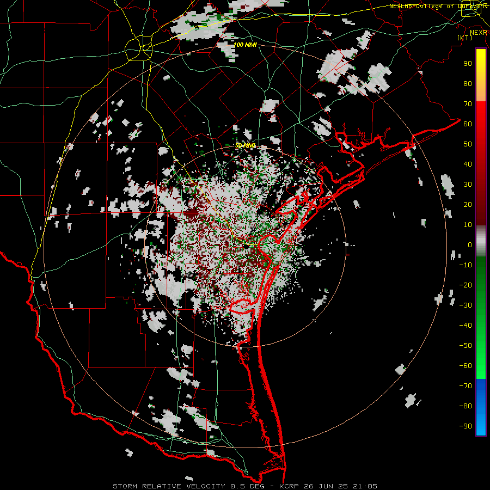Image resolution: width=490 pixels, height=490 pixels.
Task: Click the '100 NMI' range ring label
Action: [246, 45]
